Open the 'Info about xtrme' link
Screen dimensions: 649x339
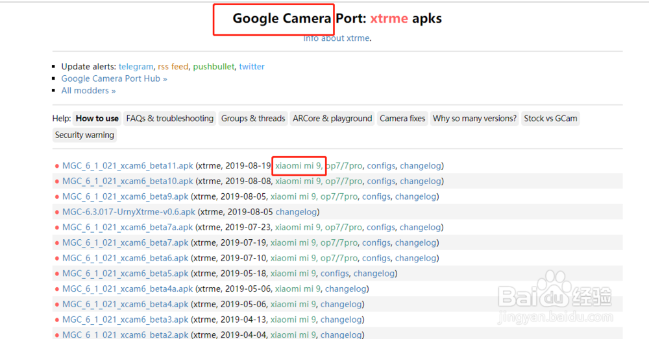(336, 38)
